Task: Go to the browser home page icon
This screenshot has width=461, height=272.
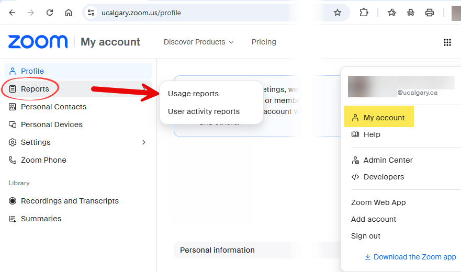Action: pos(69,13)
